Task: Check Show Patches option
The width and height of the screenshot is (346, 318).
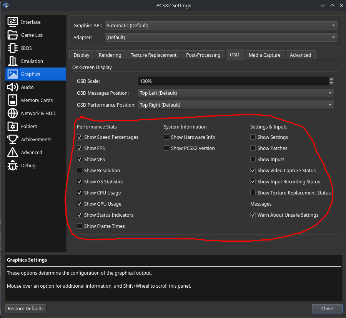Action: click(x=253, y=148)
